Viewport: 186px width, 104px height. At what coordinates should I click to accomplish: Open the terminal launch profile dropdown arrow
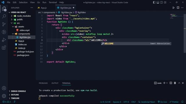pos(167,83)
